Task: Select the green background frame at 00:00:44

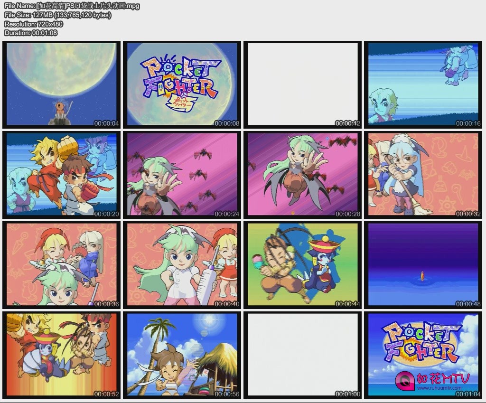Action: click(302, 265)
